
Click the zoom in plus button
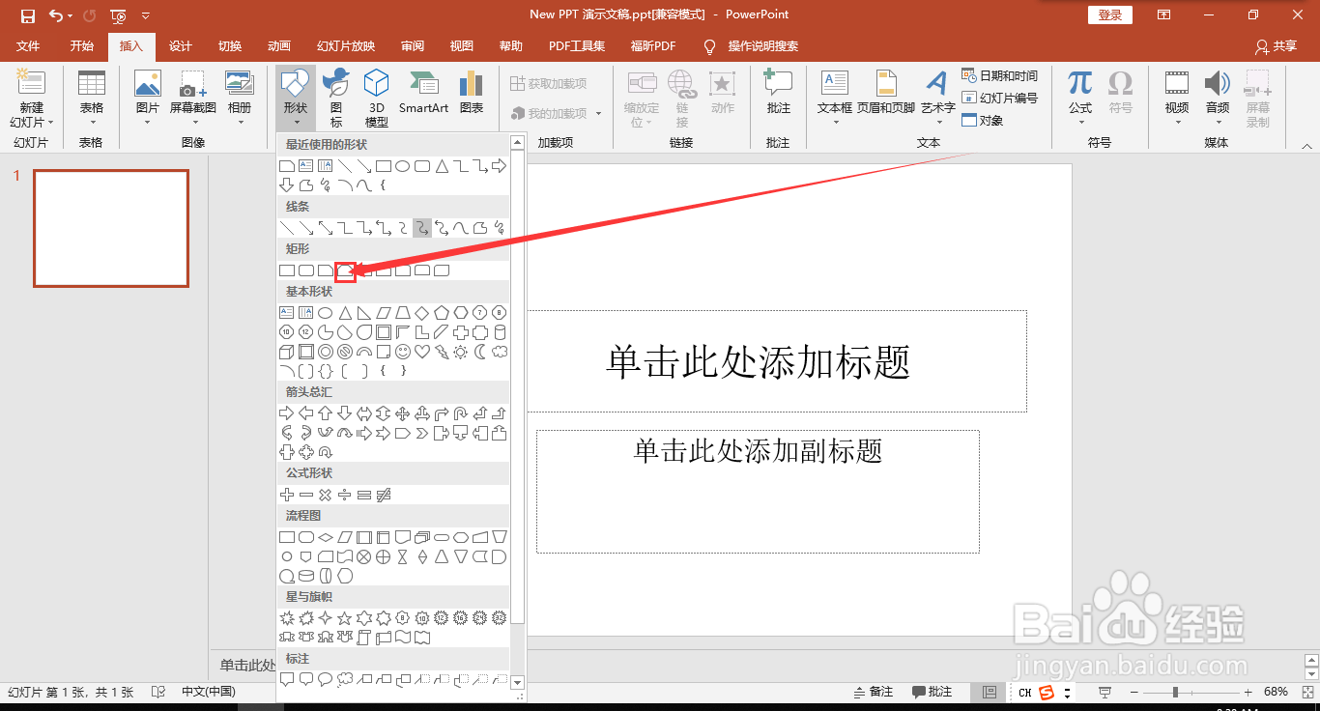click(1248, 692)
